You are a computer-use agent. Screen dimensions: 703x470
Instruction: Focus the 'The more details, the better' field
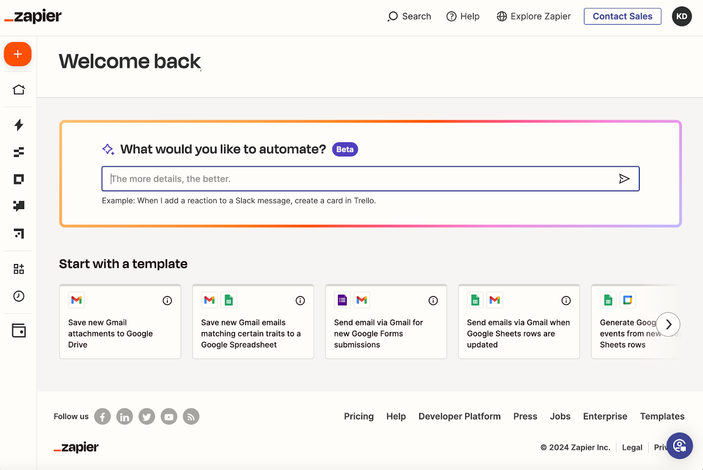pos(370,179)
